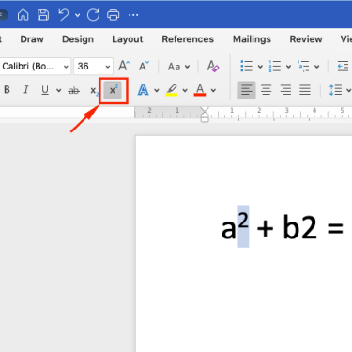Open the References tab
Viewport: 352px width, 352px height.
(x=188, y=39)
